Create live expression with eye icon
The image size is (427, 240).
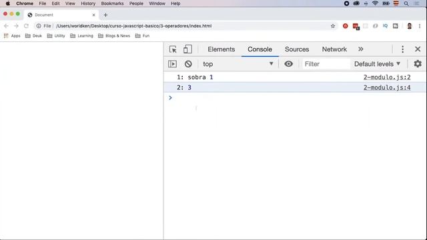[289, 64]
